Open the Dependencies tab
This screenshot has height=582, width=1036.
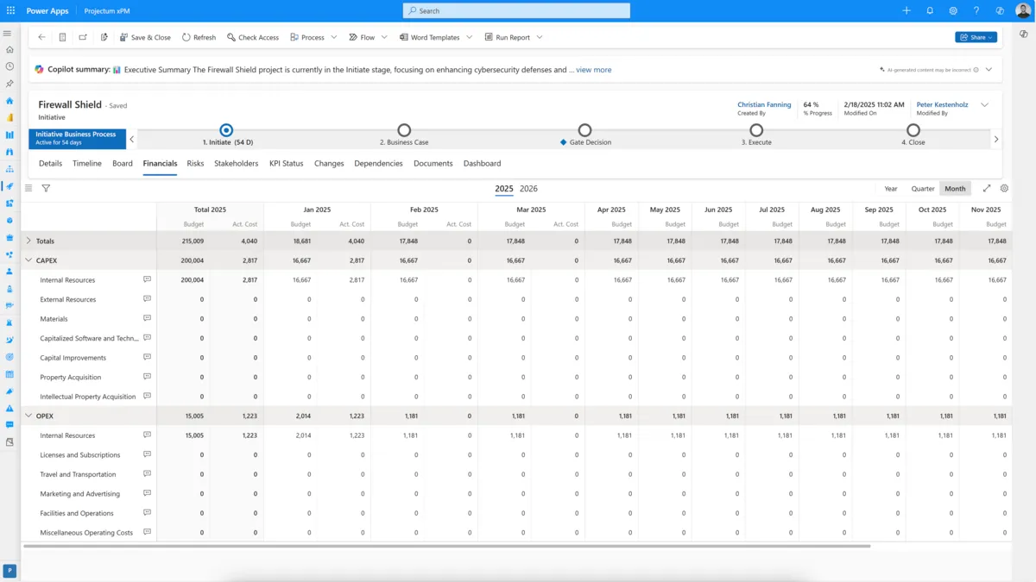378,163
